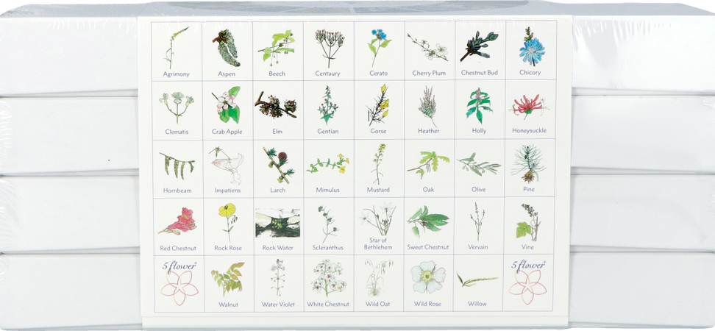
Task: Click the Beech leaves illustration
Action: (x=277, y=48)
